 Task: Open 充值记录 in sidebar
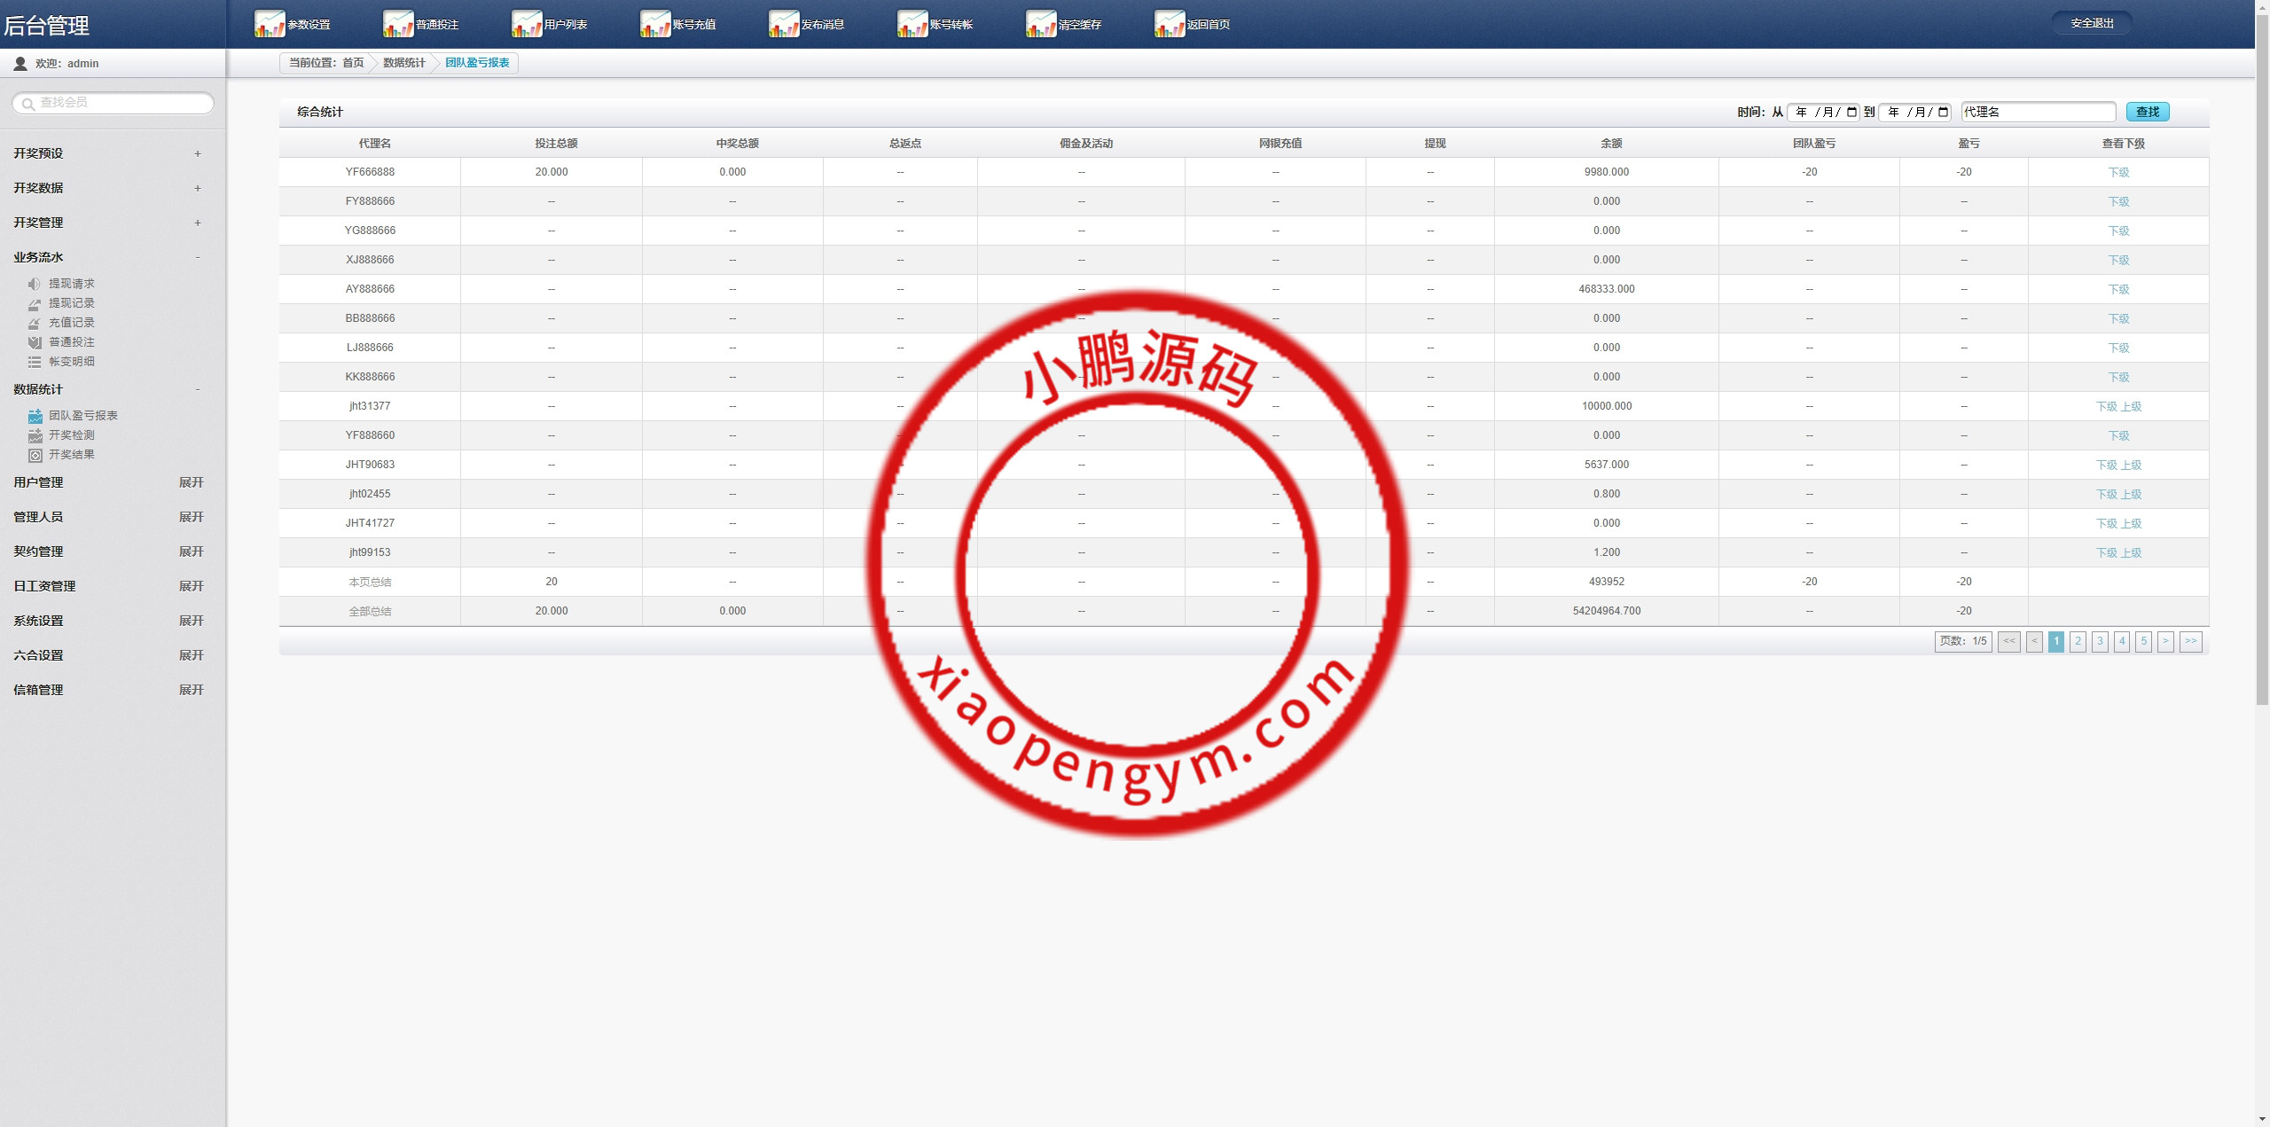(x=72, y=323)
